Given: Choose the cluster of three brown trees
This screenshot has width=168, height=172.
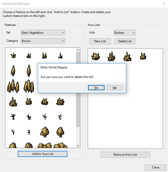Looking at the screenshot, I should 13,86.
